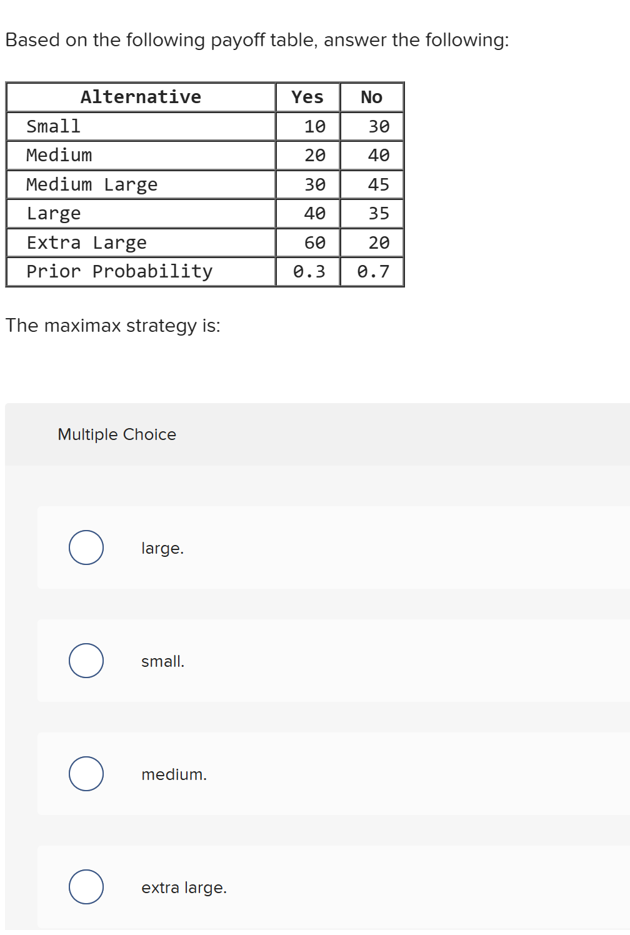Click the extra large answer label

click(184, 887)
